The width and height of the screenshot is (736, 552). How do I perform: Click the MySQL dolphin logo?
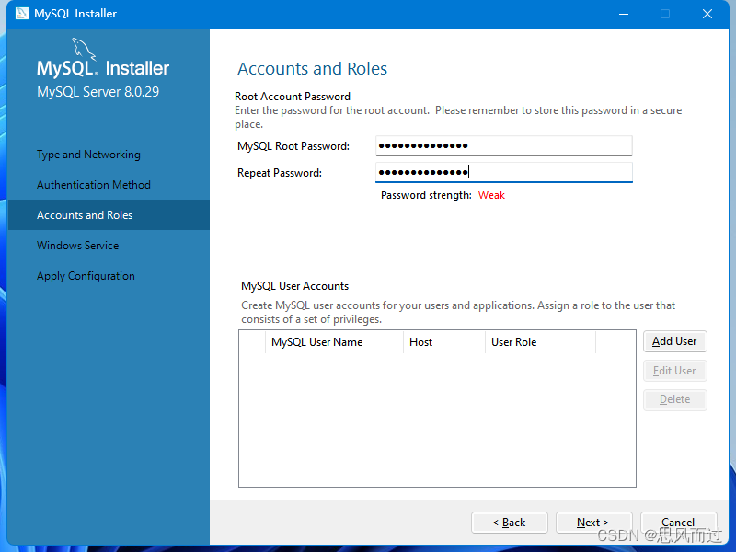coord(83,50)
